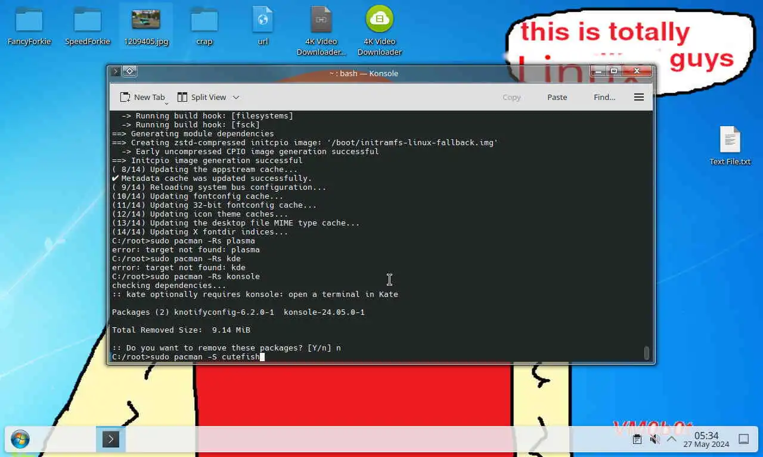Toggle the pin-on-all-desktops title bar button
The image size is (763, 457).
point(130,72)
